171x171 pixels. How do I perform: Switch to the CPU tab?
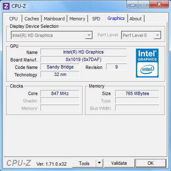13,19
